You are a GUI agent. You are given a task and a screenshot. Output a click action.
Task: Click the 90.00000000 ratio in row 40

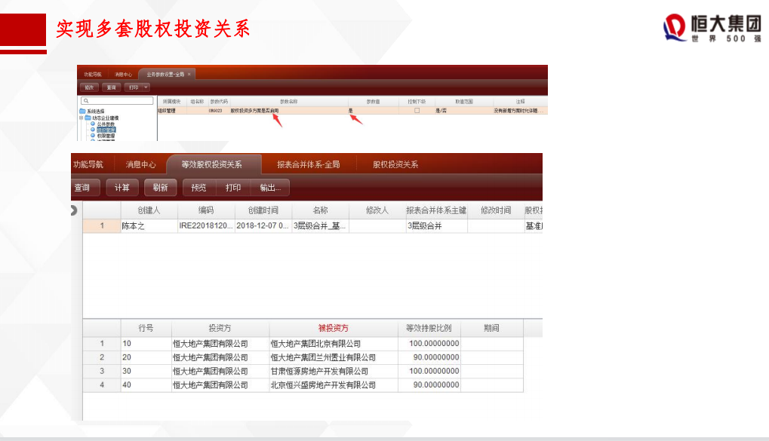[x=429, y=385]
